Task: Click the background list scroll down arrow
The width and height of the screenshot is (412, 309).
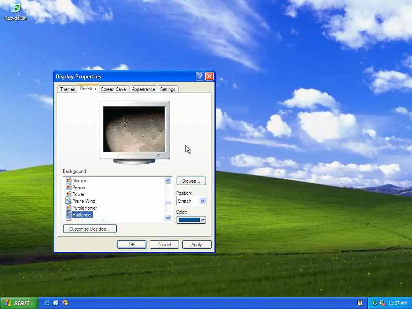Action: point(168,218)
